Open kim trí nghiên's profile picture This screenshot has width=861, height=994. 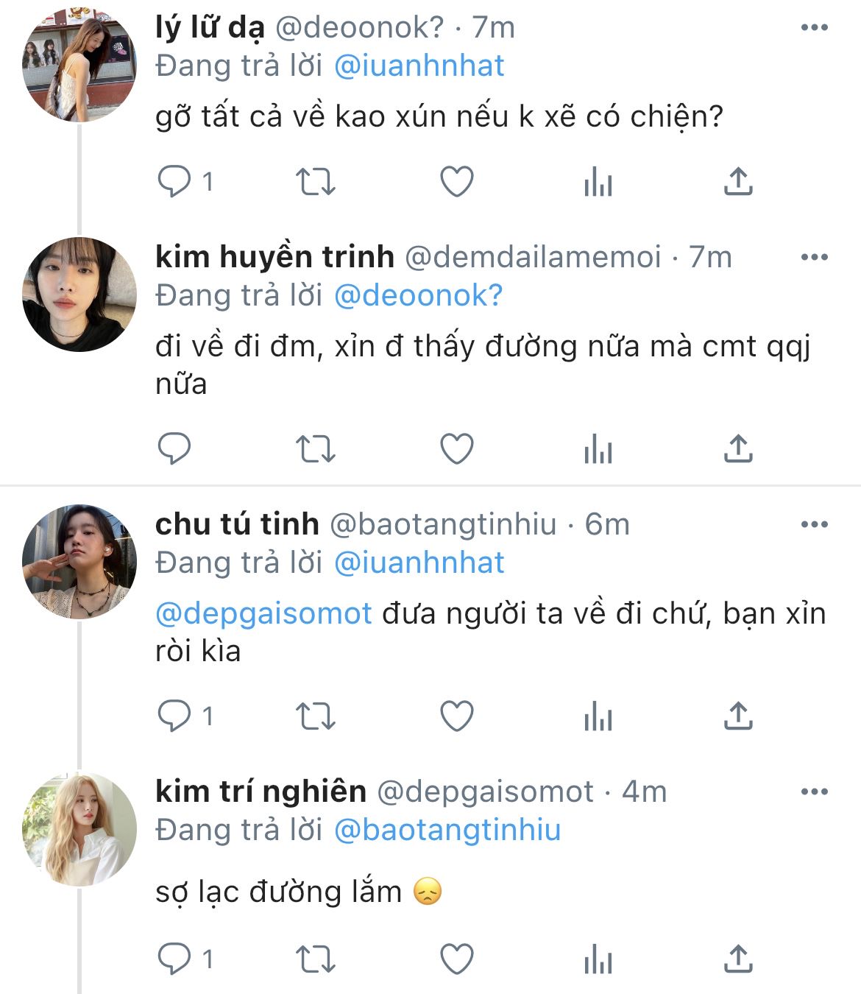coord(79,829)
